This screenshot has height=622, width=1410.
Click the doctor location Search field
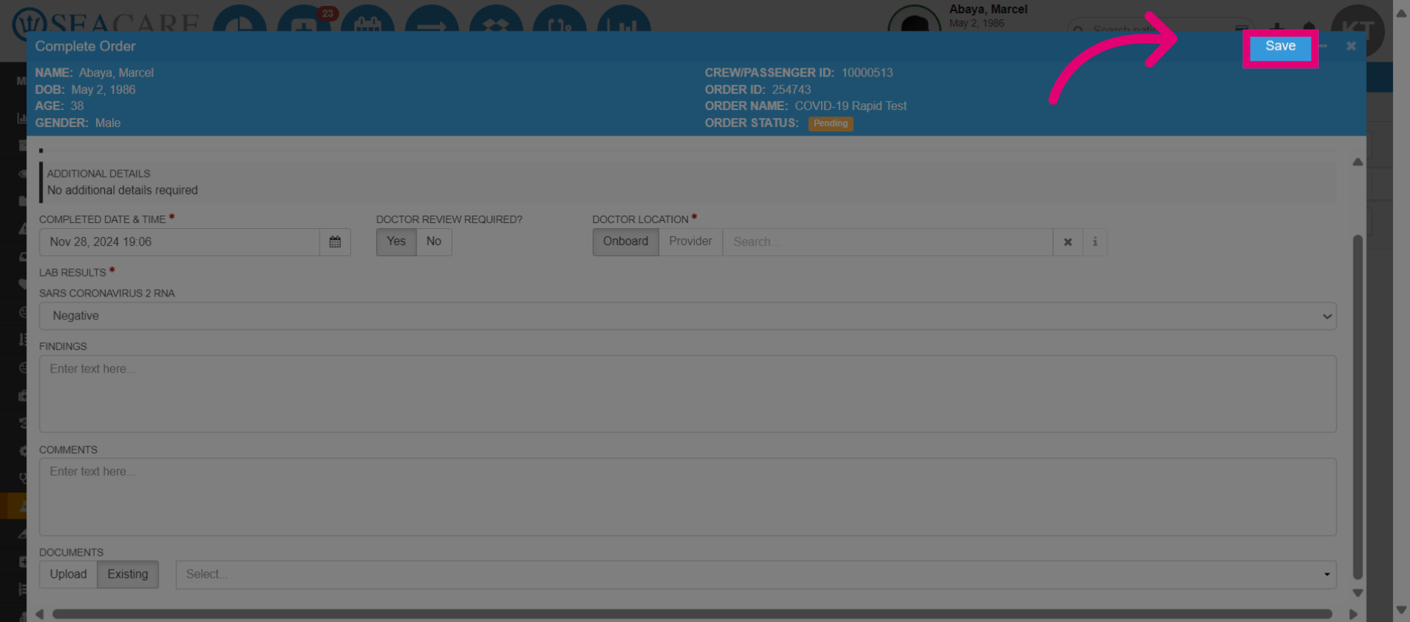(x=888, y=242)
